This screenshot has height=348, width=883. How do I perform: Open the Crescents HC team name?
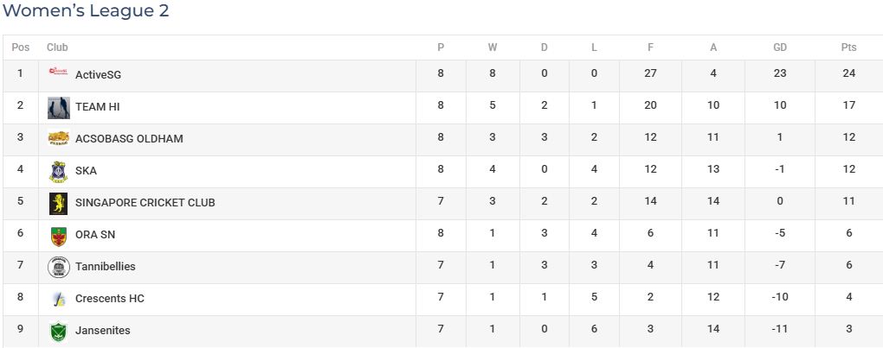[x=110, y=299]
